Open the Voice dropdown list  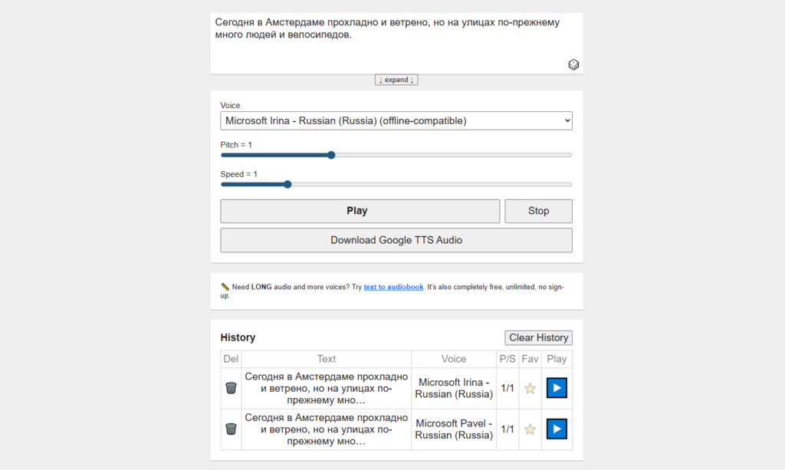tap(396, 120)
